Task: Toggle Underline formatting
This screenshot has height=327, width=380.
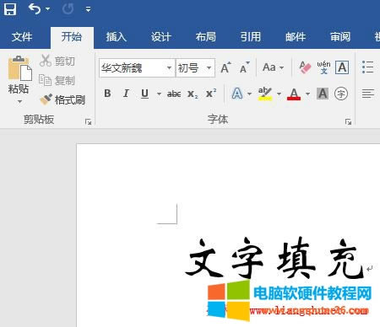Action: pos(144,94)
